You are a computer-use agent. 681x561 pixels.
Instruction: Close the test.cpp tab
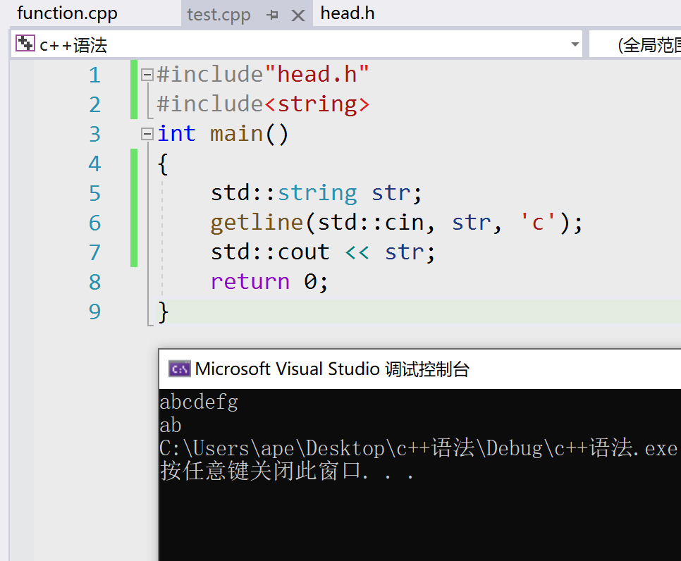(298, 16)
